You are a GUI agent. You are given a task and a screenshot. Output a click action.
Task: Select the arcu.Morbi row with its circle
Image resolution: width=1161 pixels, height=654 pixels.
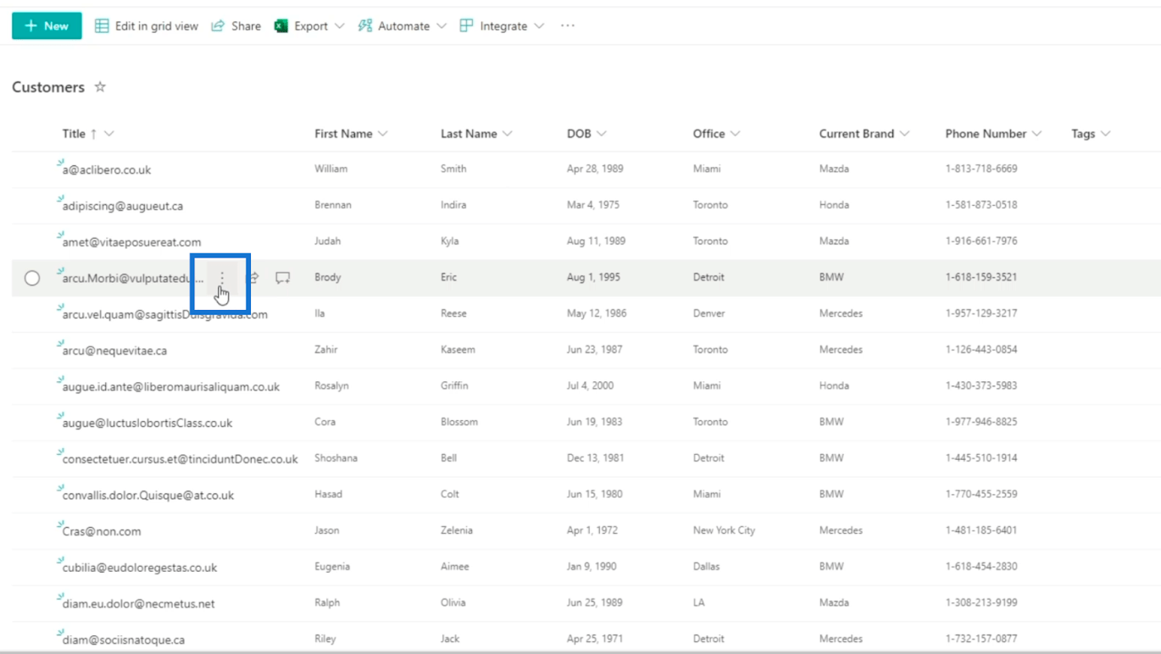click(x=32, y=278)
